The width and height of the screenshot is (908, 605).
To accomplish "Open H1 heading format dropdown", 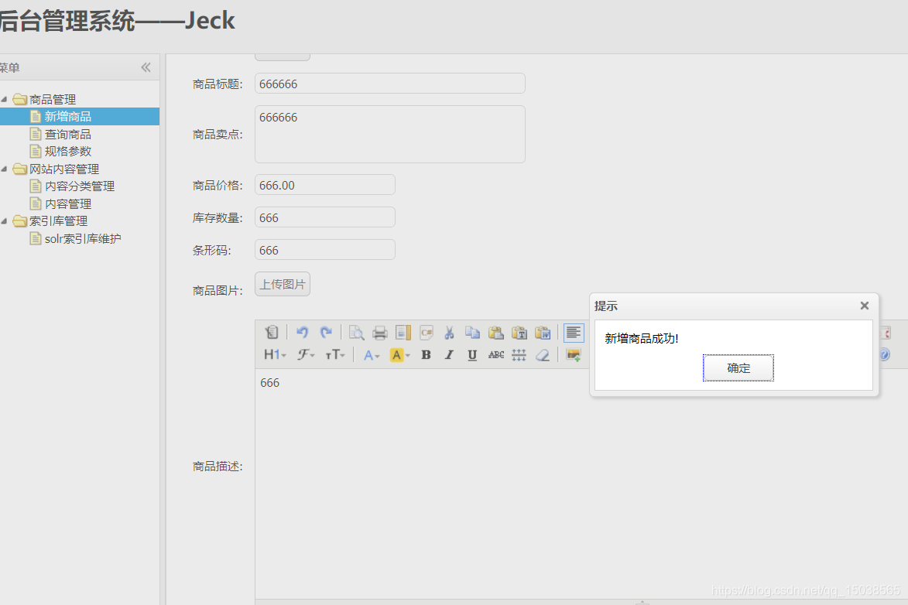I will click(275, 355).
